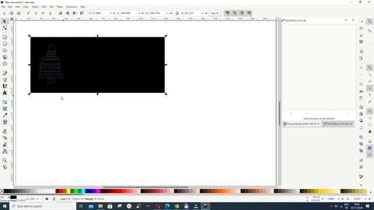Increase the width value with plus

coord(171,13)
